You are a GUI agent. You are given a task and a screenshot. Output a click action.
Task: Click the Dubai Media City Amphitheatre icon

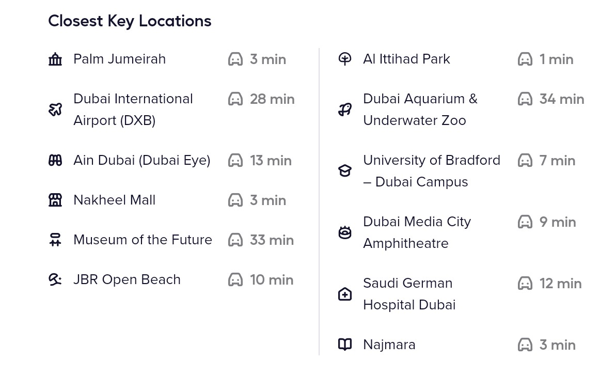(345, 232)
